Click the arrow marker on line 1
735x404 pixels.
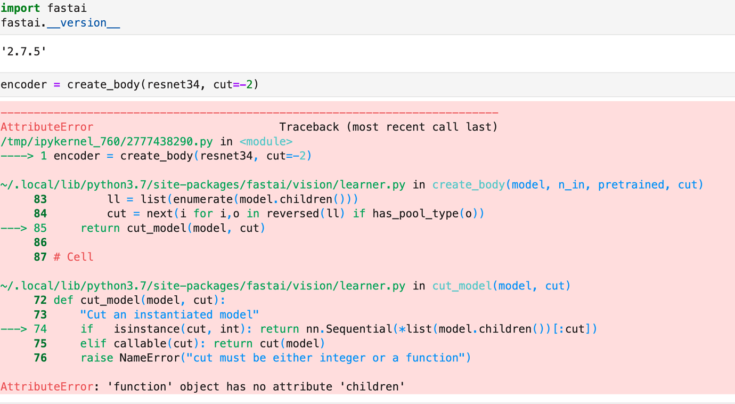click(x=16, y=156)
